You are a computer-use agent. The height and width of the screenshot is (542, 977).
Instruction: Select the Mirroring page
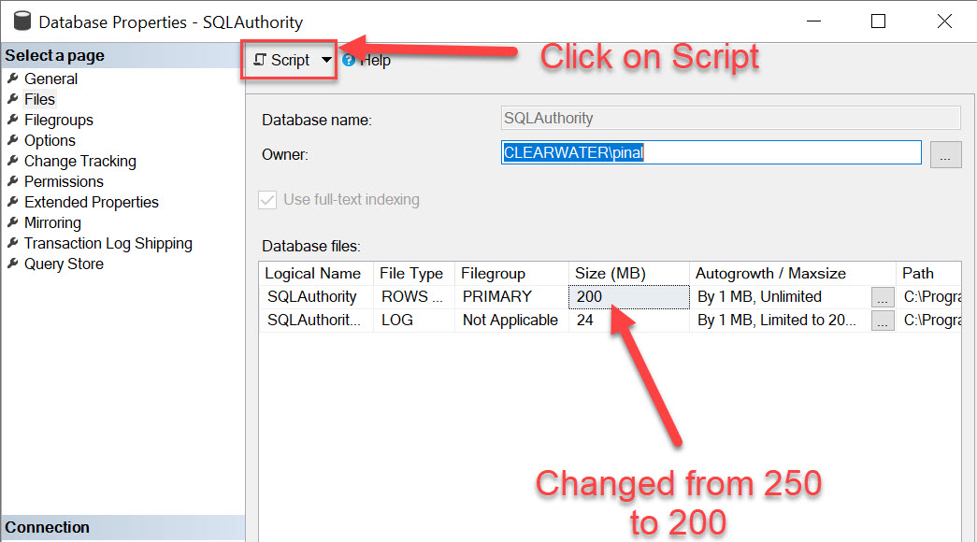pyautogui.click(x=52, y=223)
